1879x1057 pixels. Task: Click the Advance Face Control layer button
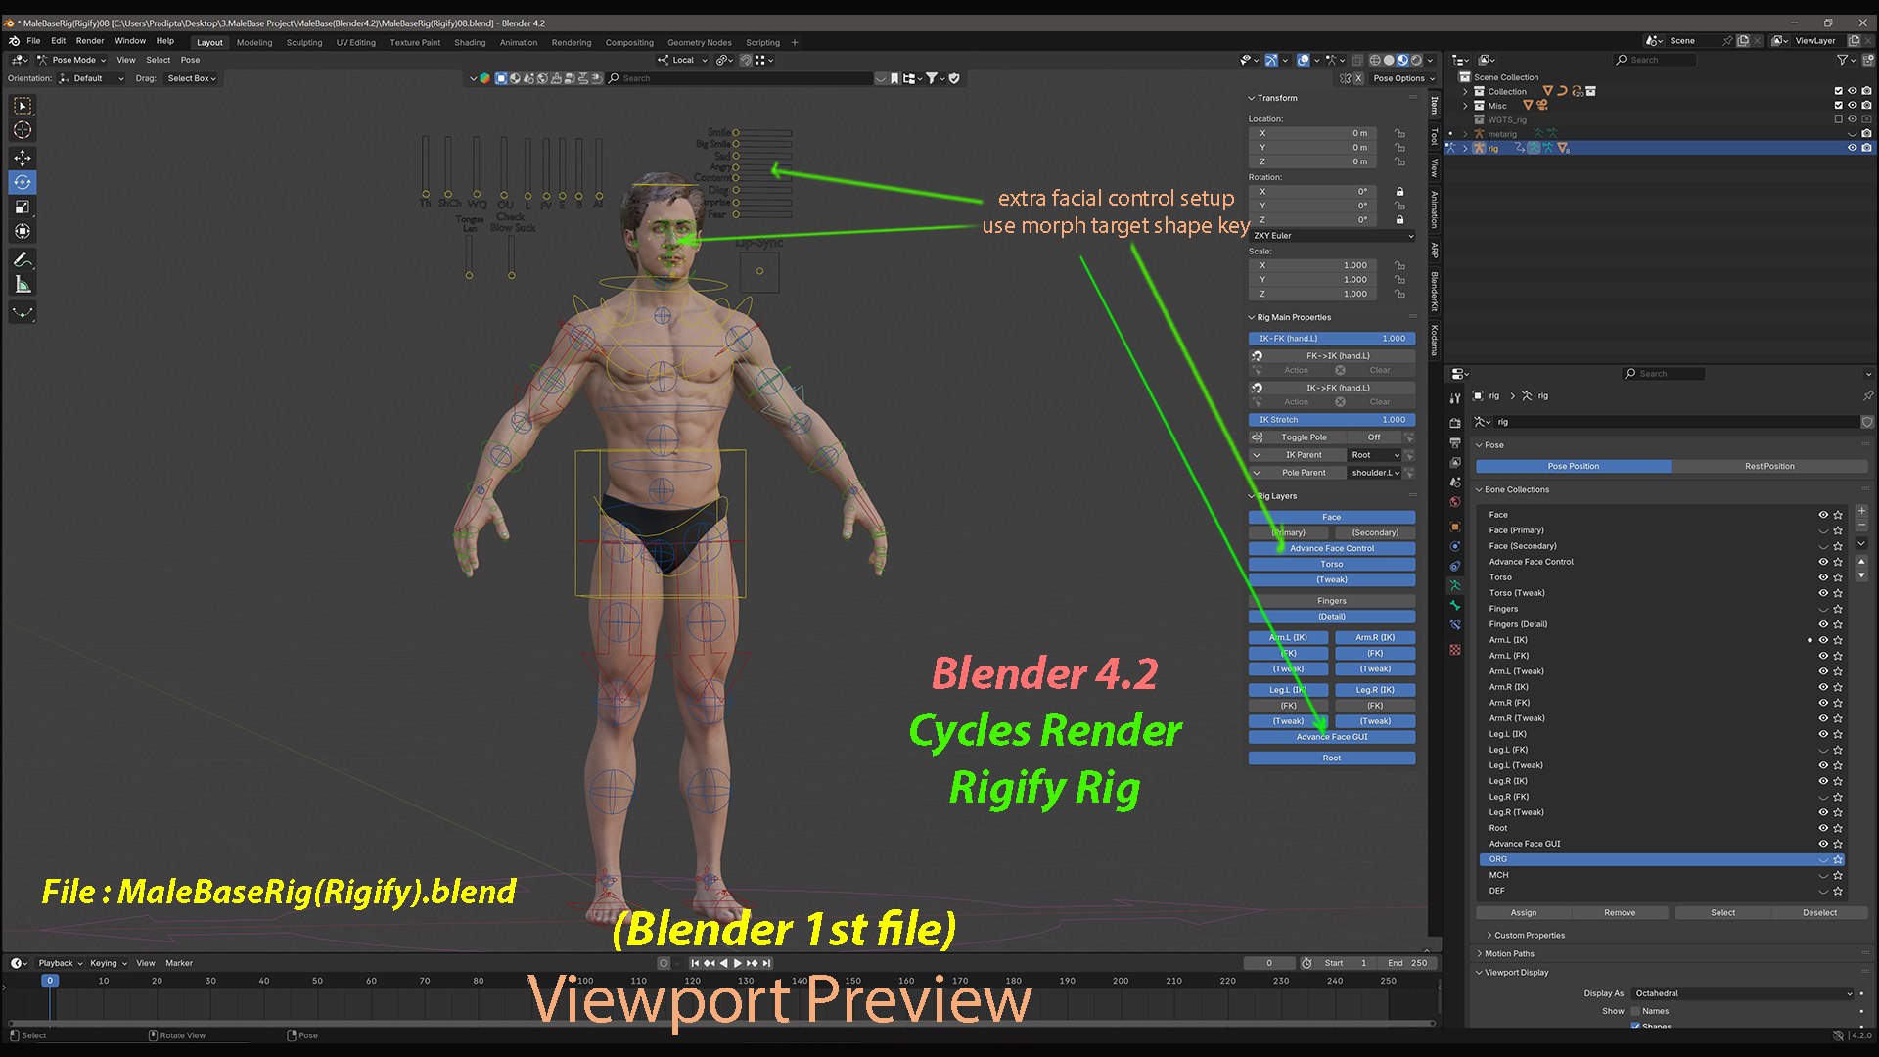[1332, 549]
